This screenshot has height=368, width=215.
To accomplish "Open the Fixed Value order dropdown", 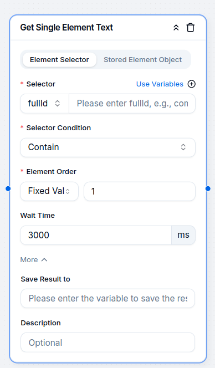I will (x=49, y=191).
